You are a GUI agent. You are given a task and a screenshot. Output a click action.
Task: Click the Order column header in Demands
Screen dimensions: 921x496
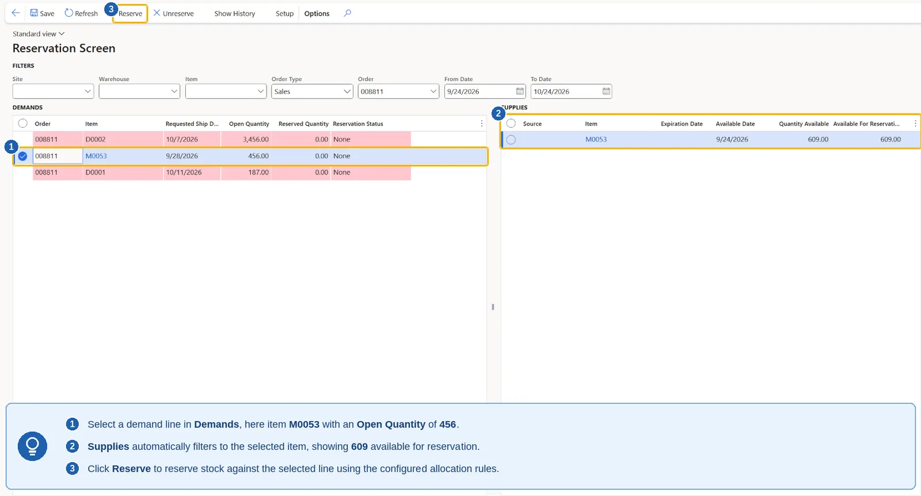click(x=43, y=124)
